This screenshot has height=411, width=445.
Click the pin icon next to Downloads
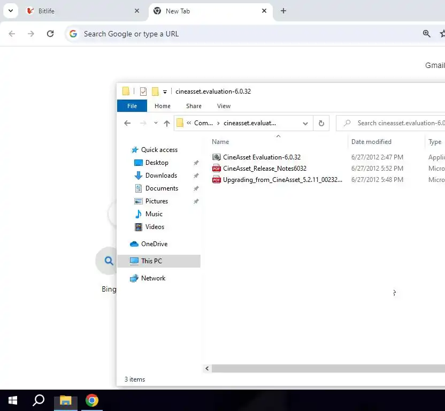pos(196,176)
